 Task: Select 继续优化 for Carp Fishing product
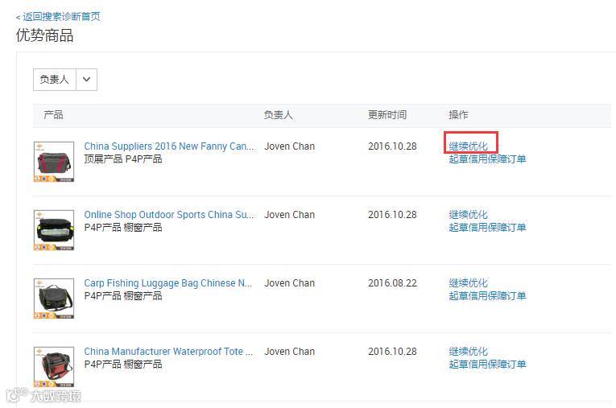pos(469,282)
